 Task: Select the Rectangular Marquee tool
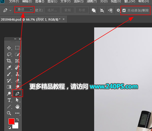point(17,48)
